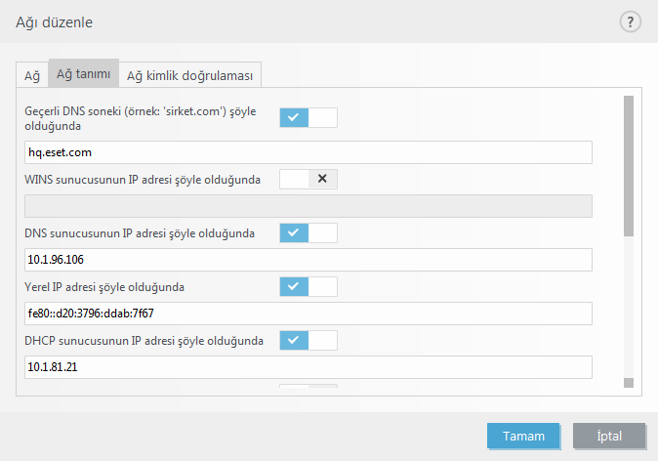Open the help question mark icon
The image size is (658, 461).
pyautogui.click(x=630, y=21)
